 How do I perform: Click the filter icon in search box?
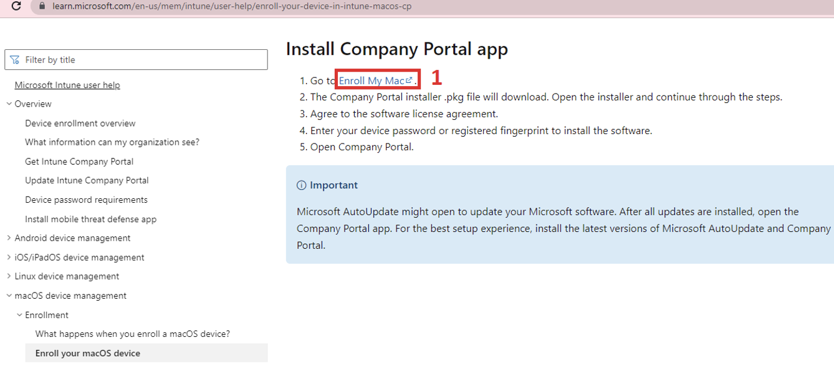[x=15, y=60]
